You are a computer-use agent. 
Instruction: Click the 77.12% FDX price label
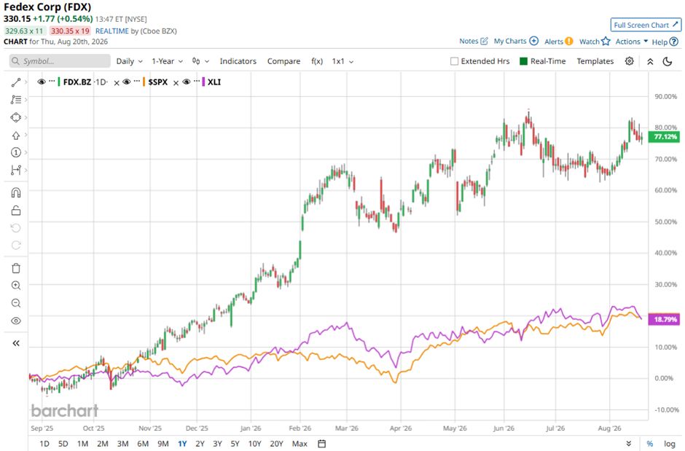(x=665, y=137)
